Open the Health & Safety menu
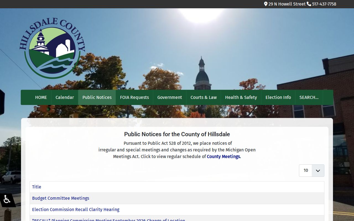Viewport: 354px width, 221px height. pos(241,97)
